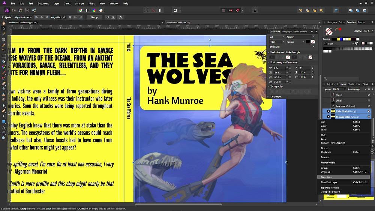
Task: Click the Auto White Balance icon
Action: click(x=100, y=10)
